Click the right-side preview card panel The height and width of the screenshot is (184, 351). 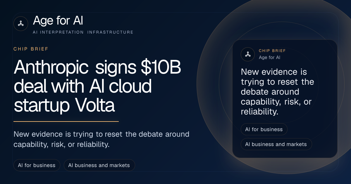285,99
